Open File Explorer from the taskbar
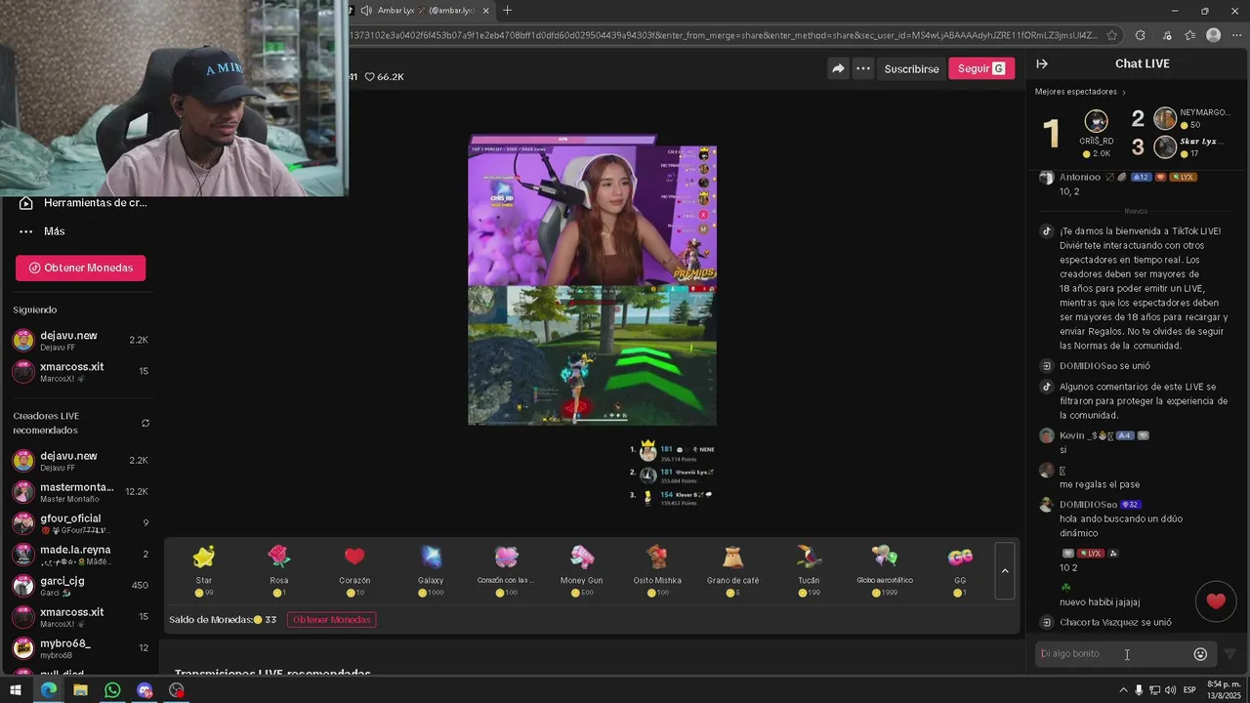Viewport: 1250px width, 703px height. coord(80,690)
